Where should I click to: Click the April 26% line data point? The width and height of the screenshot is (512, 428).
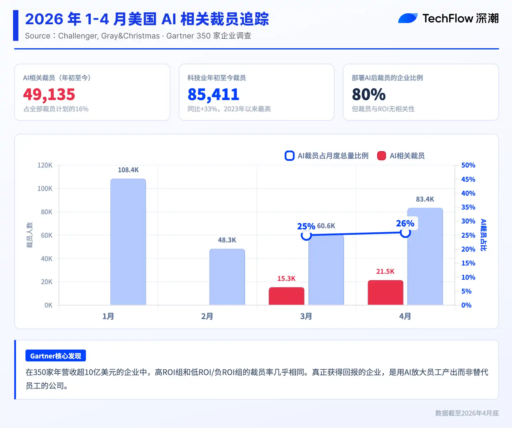[x=405, y=233]
